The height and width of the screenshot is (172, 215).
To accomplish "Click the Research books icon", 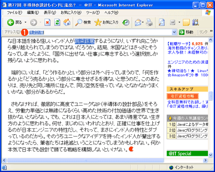I will [195, 22].
